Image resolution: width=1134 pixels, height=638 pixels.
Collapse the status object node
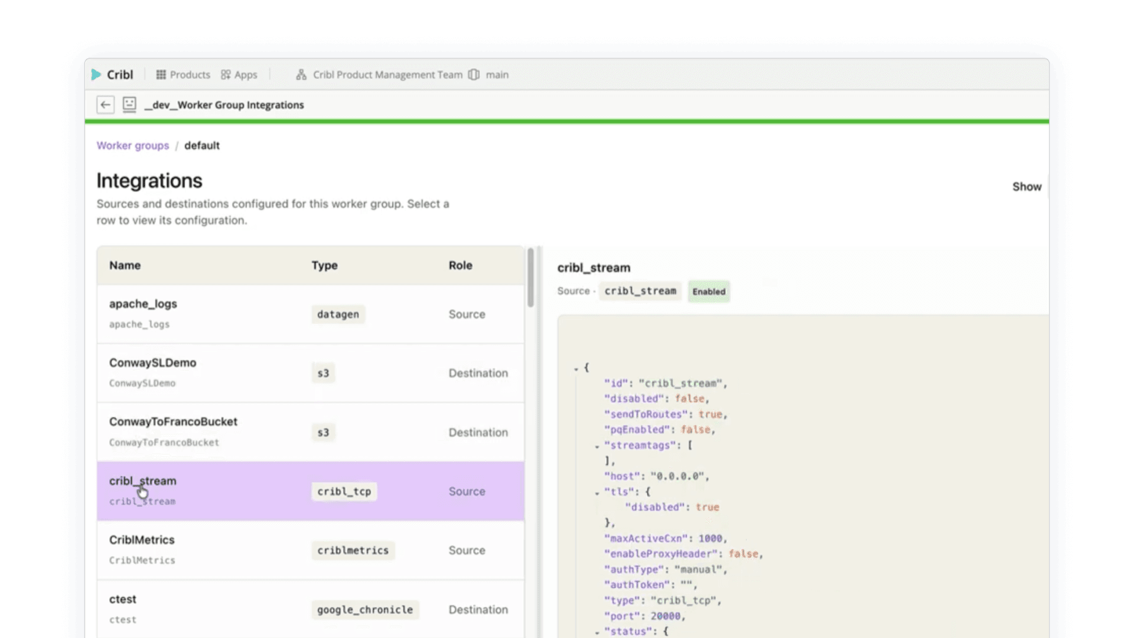(597, 632)
